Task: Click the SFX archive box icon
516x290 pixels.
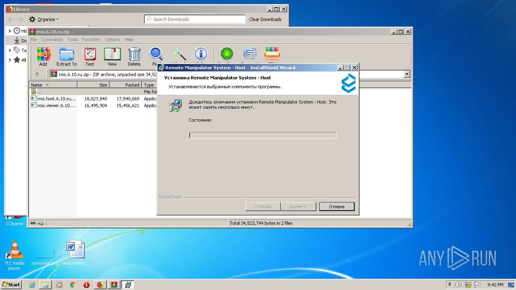Action: pos(272,54)
